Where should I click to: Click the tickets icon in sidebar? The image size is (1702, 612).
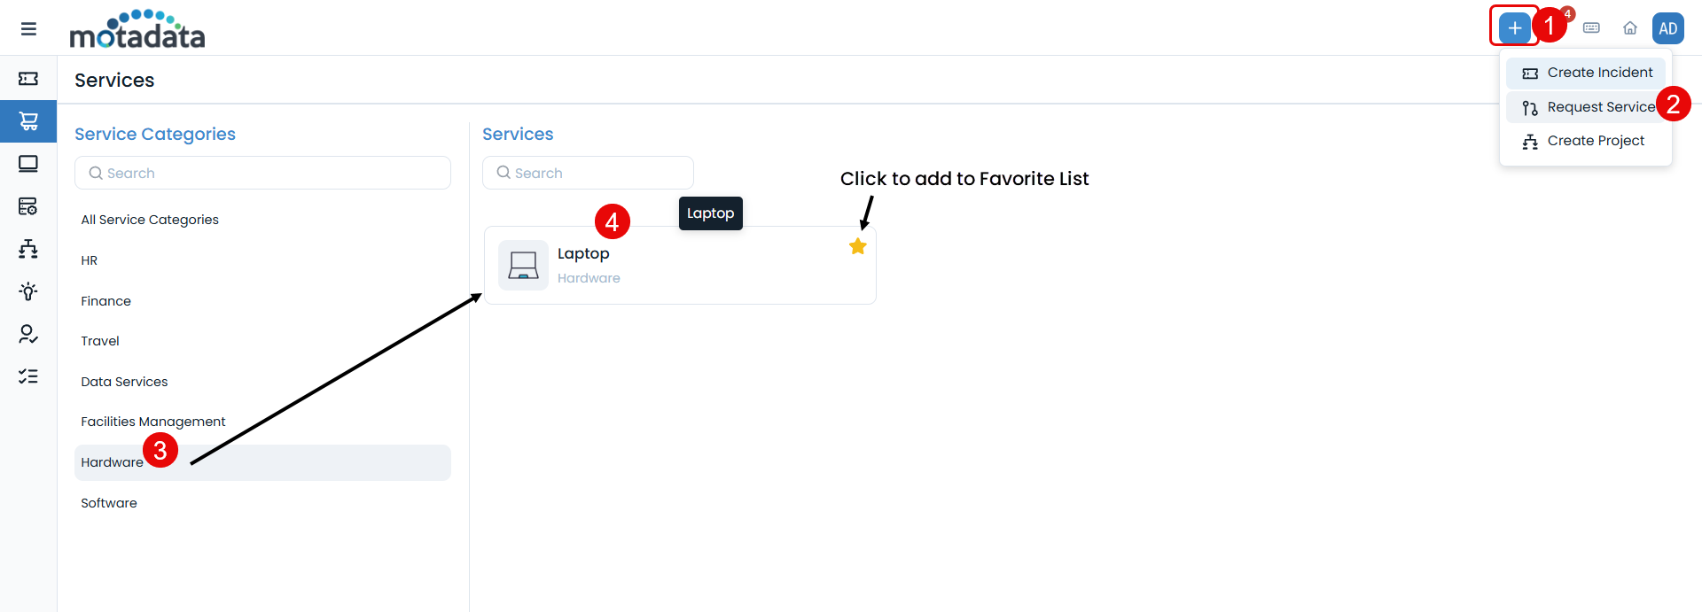click(28, 79)
